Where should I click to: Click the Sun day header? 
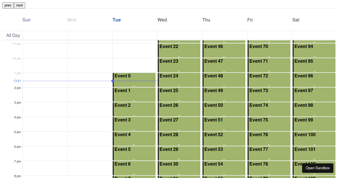click(26, 20)
